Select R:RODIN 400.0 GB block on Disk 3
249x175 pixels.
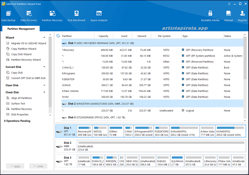[x=112, y=161]
